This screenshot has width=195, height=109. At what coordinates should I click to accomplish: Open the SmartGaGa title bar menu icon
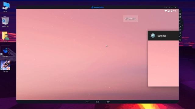(x=166, y=7)
